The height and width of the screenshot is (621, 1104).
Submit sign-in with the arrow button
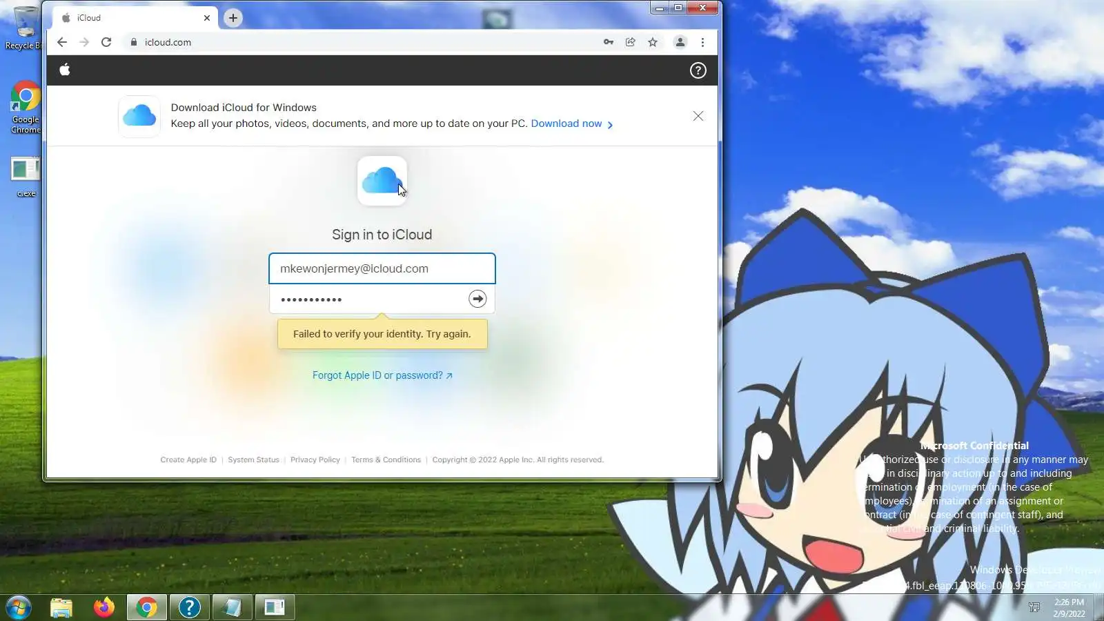(x=477, y=299)
